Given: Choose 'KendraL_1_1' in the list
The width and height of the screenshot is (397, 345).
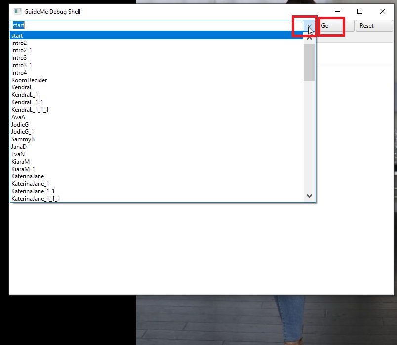Looking at the screenshot, I should [157, 102].
